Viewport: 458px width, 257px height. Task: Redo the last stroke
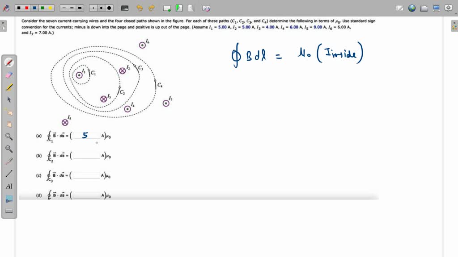tap(151, 8)
